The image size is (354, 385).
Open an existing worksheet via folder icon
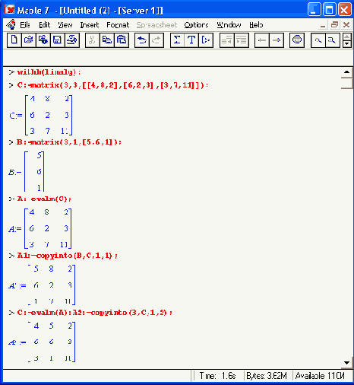pyautogui.click(x=29, y=40)
